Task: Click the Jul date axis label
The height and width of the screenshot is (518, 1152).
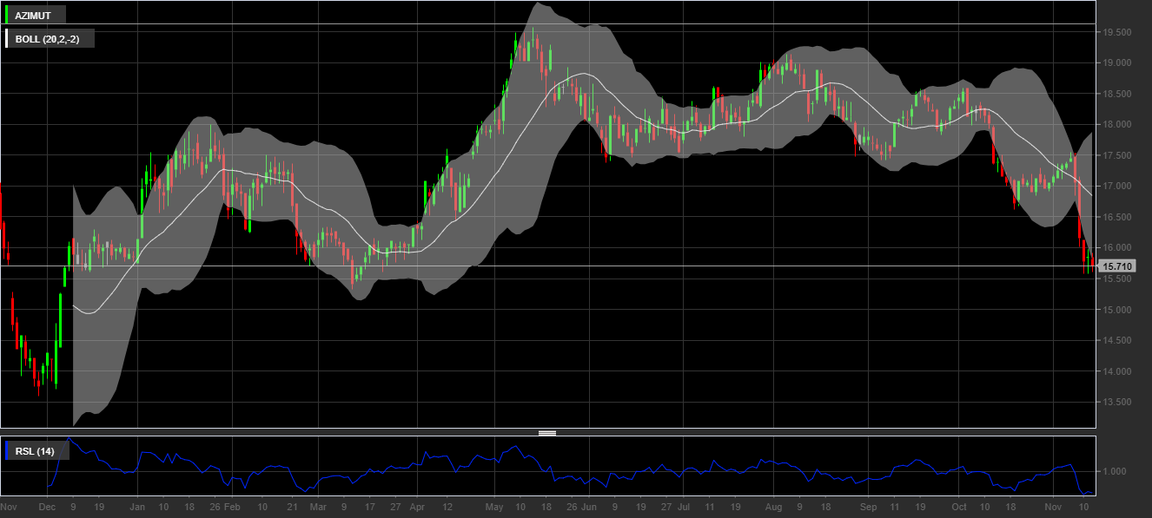Action: coord(683,506)
